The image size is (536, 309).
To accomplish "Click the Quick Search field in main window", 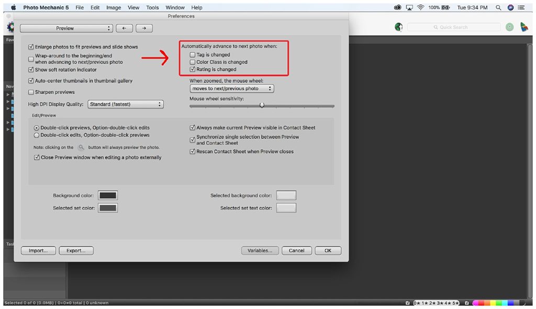I will pyautogui.click(x=454, y=27).
